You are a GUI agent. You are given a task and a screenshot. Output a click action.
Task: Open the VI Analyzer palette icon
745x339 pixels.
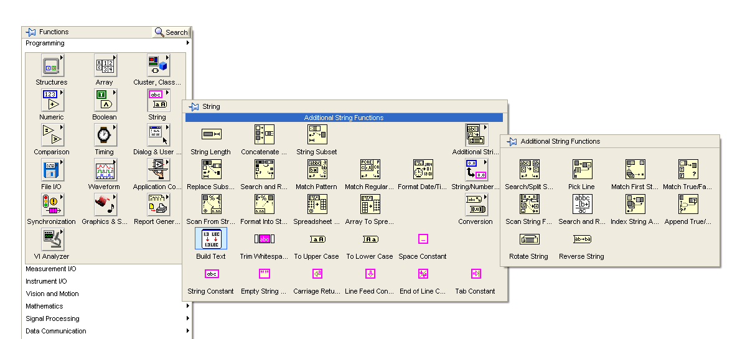click(x=52, y=239)
